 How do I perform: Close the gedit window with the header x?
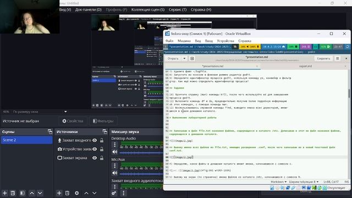point(346,59)
